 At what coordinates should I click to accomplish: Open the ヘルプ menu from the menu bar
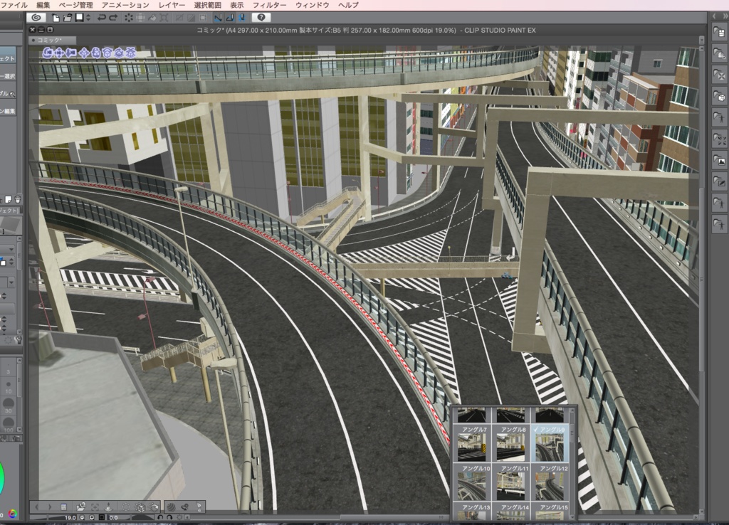click(347, 5)
